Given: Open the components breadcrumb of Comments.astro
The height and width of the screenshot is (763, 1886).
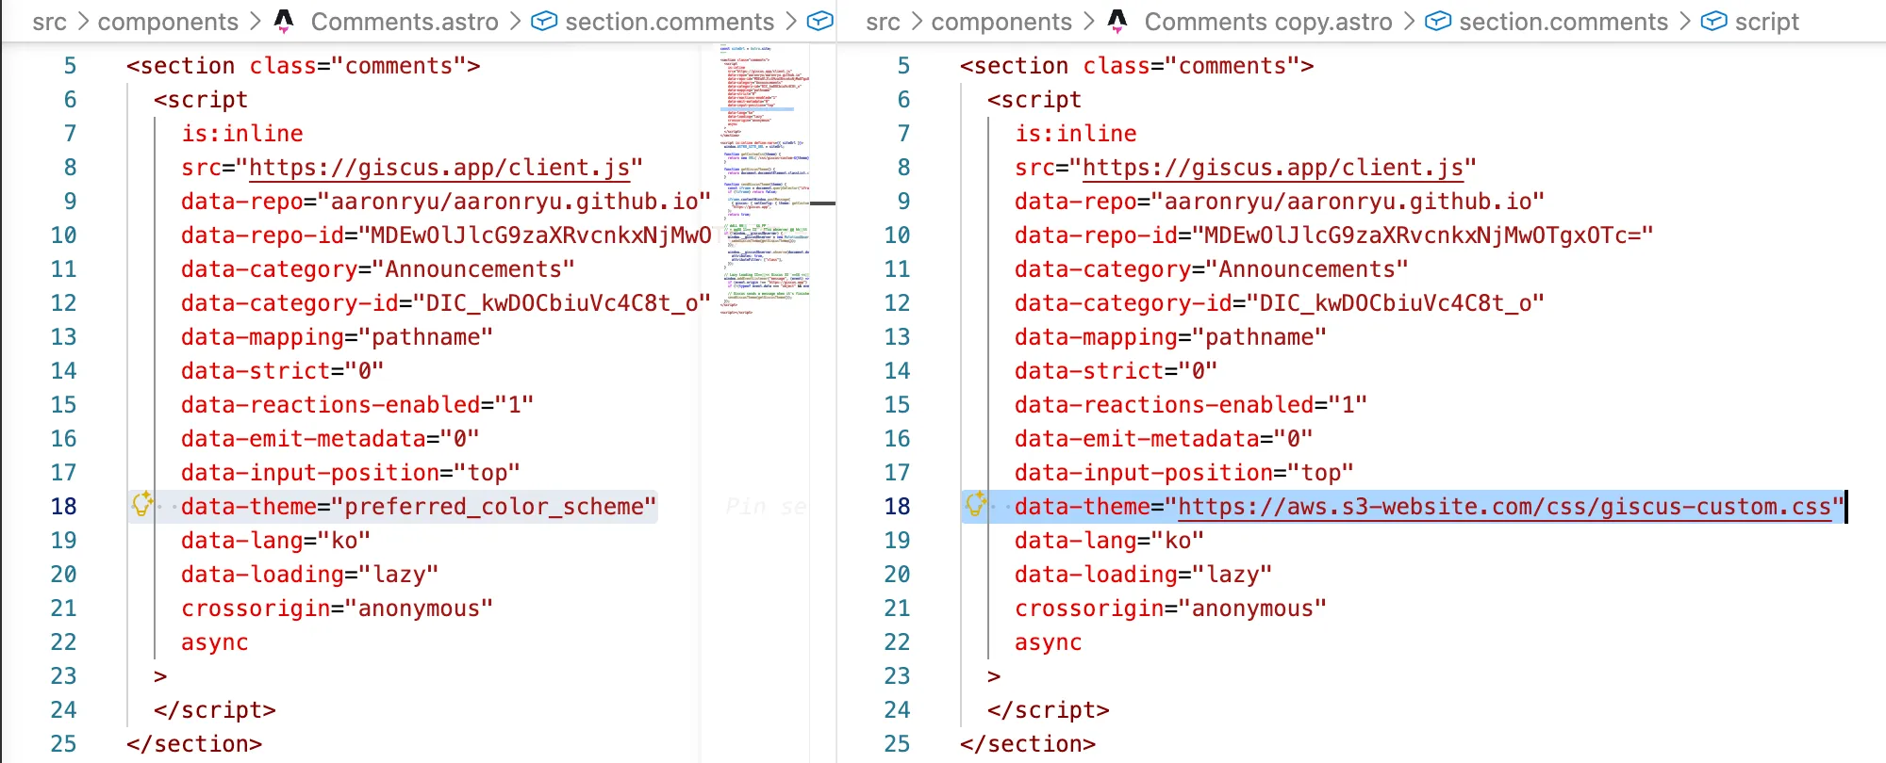Looking at the screenshot, I should point(168,22).
